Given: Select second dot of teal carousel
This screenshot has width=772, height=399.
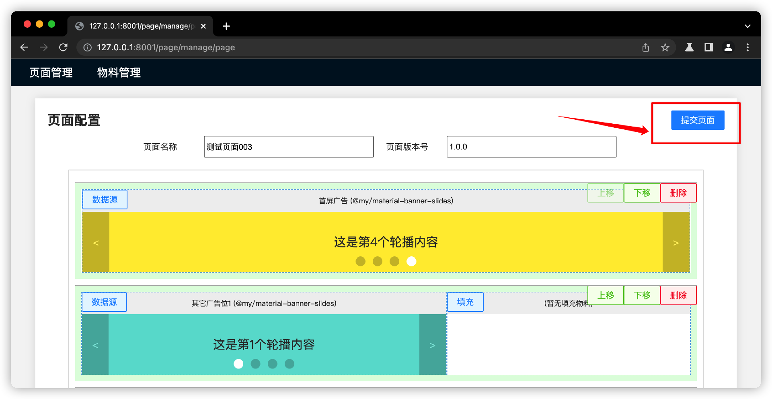Looking at the screenshot, I should 255,364.
